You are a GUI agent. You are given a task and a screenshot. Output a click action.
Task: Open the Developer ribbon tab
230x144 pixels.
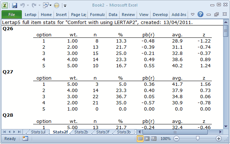[x=160, y=15]
